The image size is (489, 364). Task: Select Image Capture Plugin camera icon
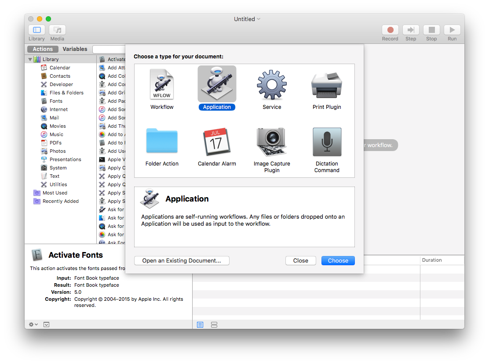click(x=272, y=150)
